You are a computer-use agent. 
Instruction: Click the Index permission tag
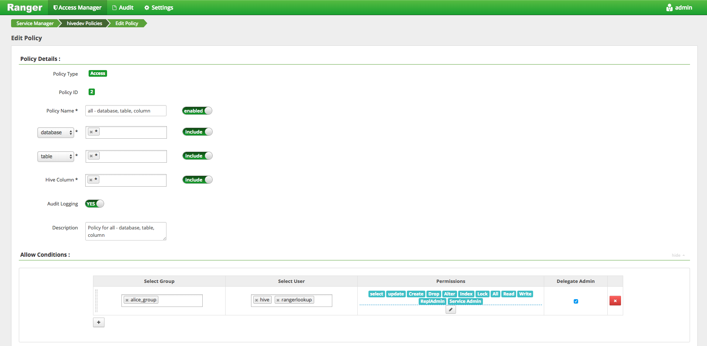point(466,294)
